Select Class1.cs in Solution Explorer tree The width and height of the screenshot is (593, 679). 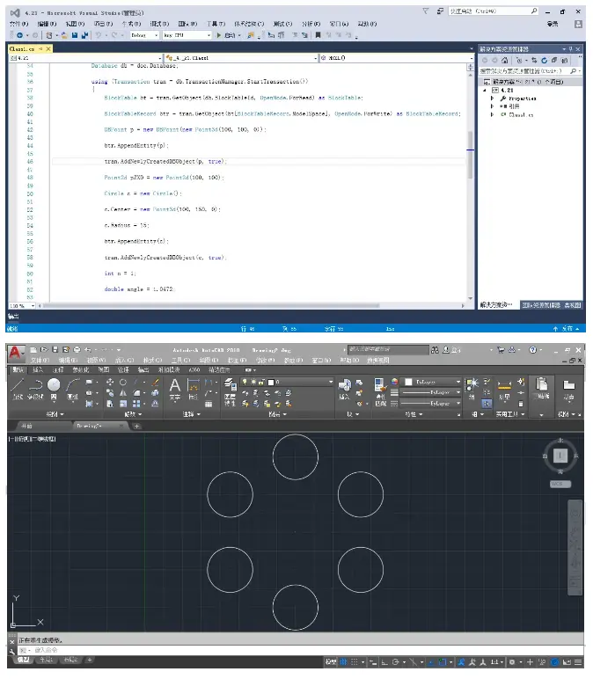pyautogui.click(x=521, y=115)
